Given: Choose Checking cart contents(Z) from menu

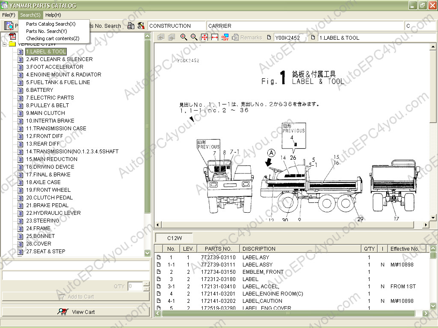Looking at the screenshot, I should [x=53, y=38].
